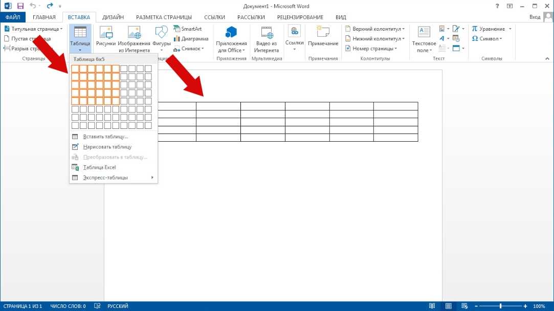Viewport: 554px width, 311px height.
Task: Click Изображения из Интернета icon
Action: tap(134, 32)
